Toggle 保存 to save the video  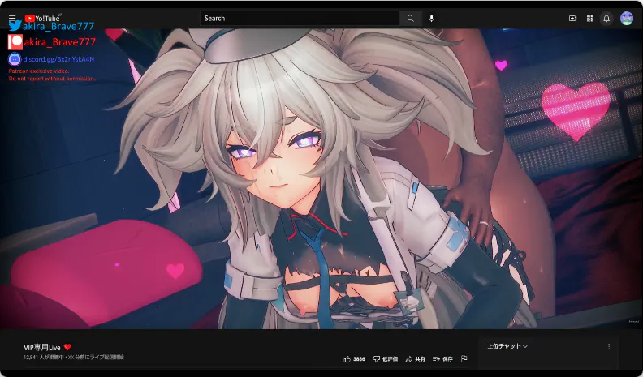(x=443, y=358)
